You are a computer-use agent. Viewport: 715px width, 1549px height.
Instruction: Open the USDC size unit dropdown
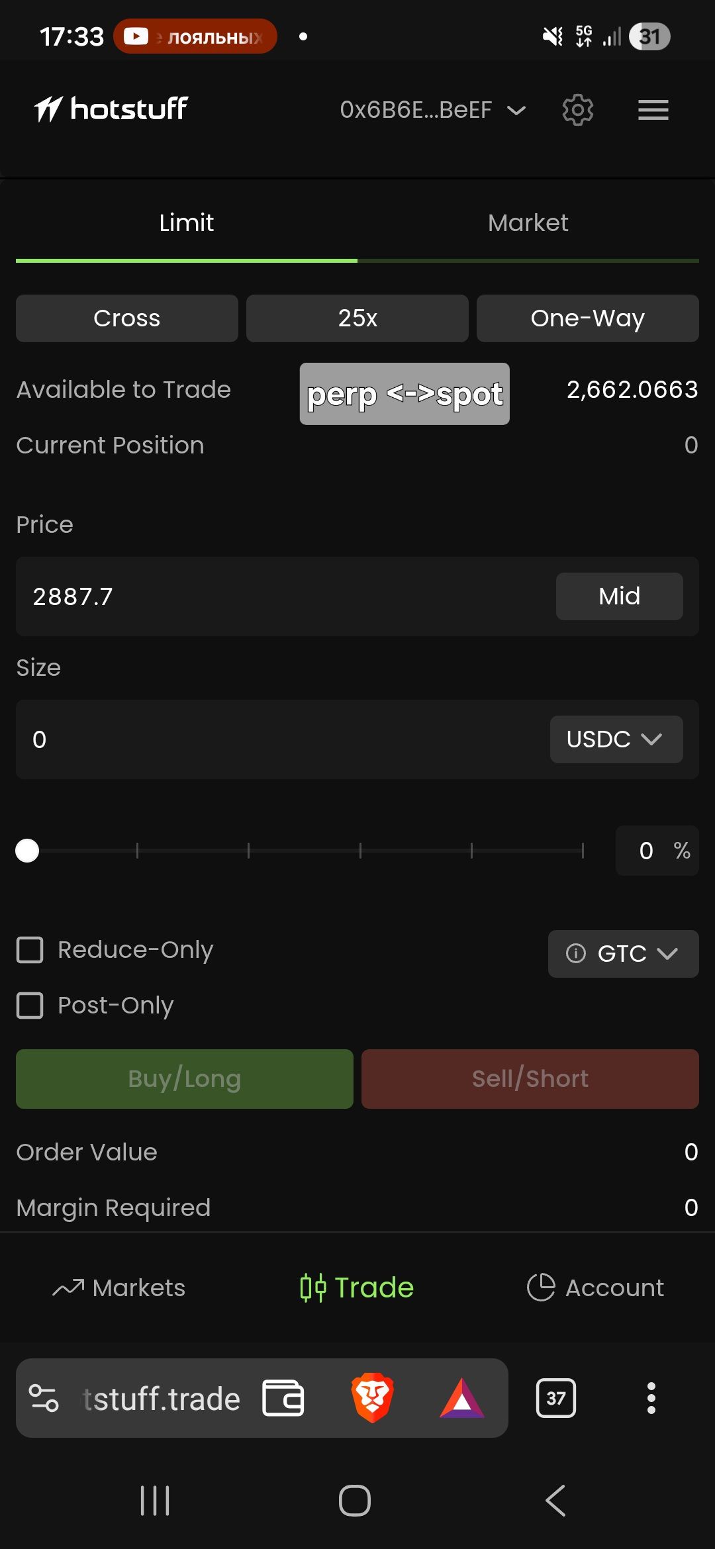pyautogui.click(x=616, y=739)
